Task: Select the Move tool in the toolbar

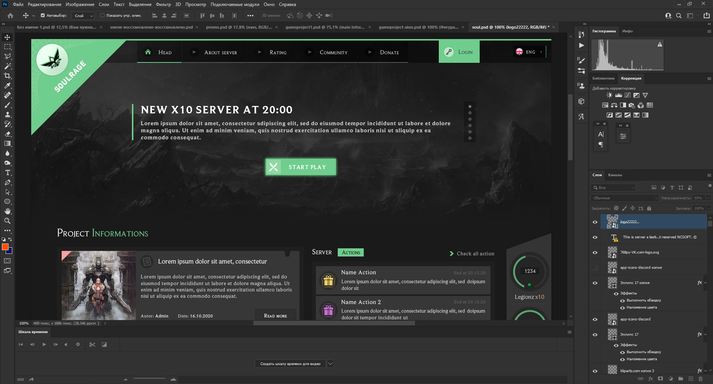Action: (x=7, y=37)
